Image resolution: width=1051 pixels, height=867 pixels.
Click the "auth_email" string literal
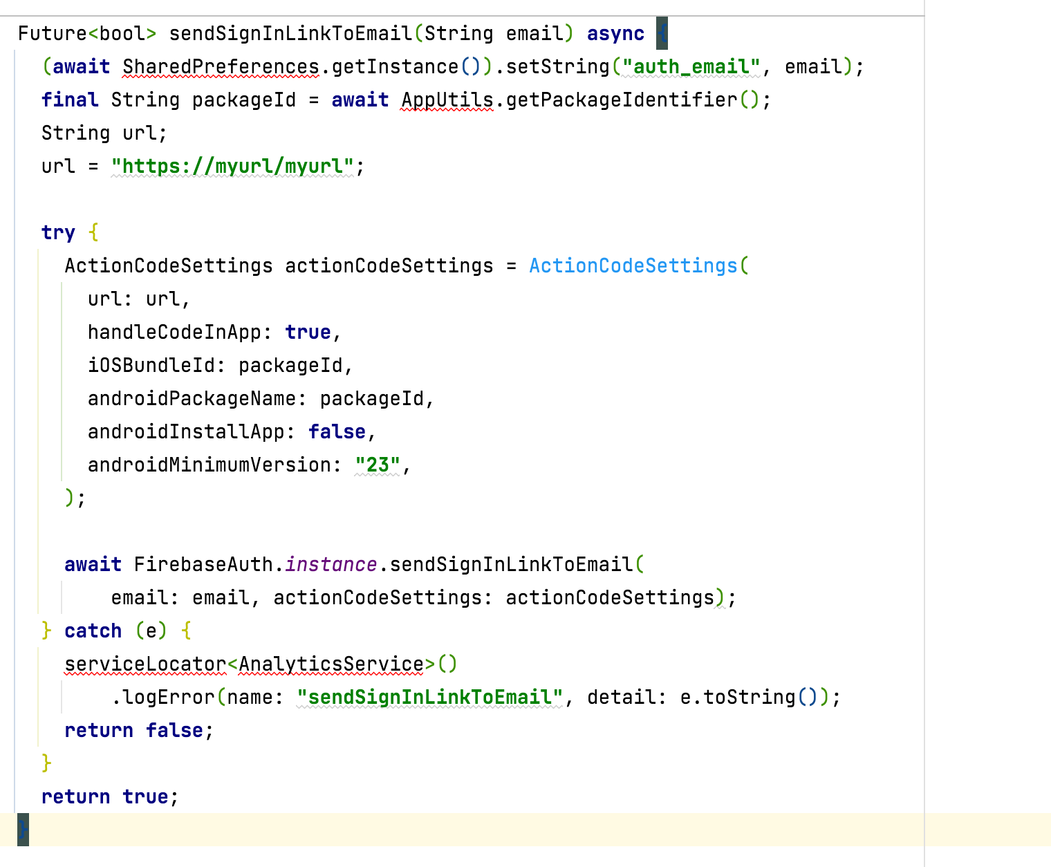click(691, 66)
